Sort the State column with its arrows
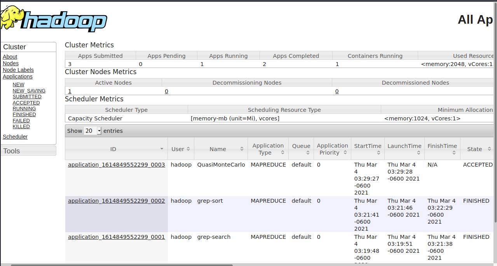This screenshot has height=266, width=497. 489,149
